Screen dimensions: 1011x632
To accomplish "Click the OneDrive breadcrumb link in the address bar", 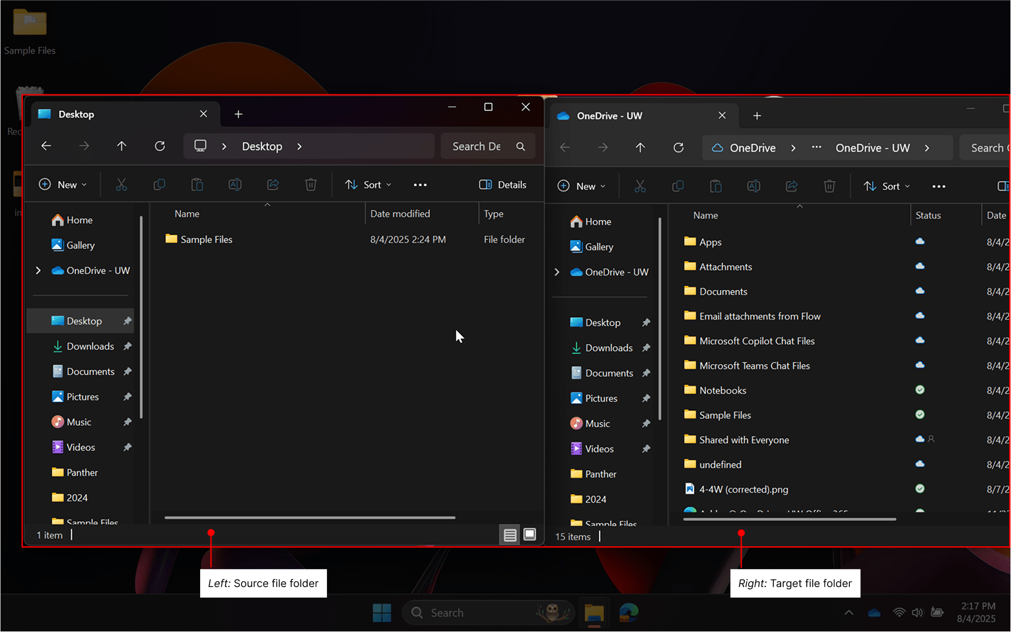I will [x=754, y=147].
